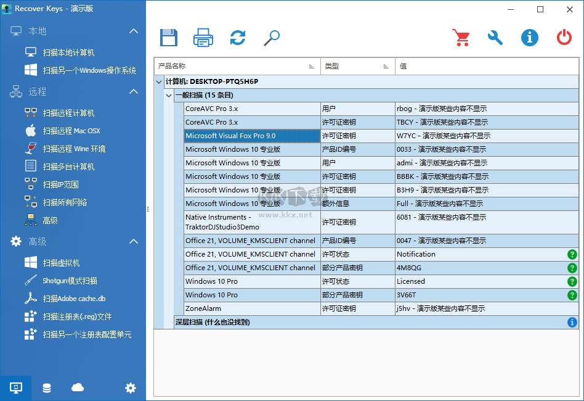Save the scan results using the save icon
Screen dimensions: 584x401
tap(168, 37)
